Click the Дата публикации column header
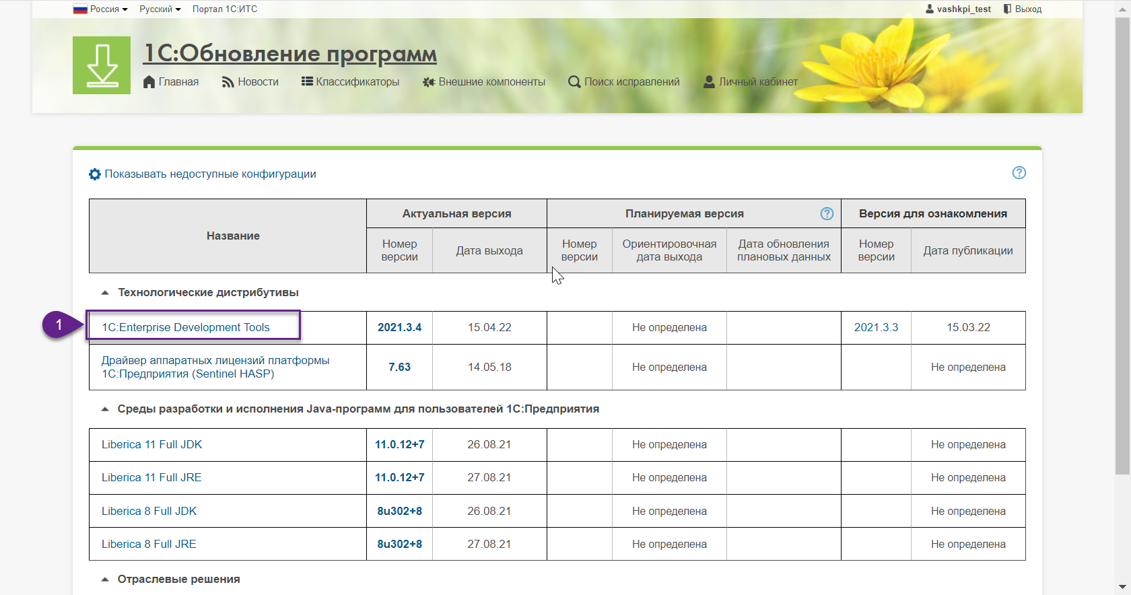Viewport: 1131px width, 595px height. pos(968,251)
